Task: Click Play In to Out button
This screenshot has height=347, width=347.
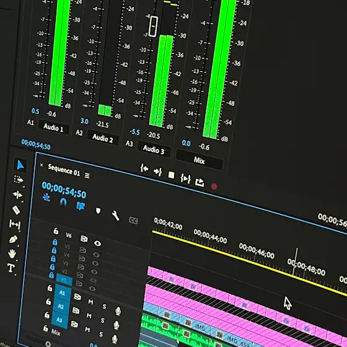Action: coord(185,178)
